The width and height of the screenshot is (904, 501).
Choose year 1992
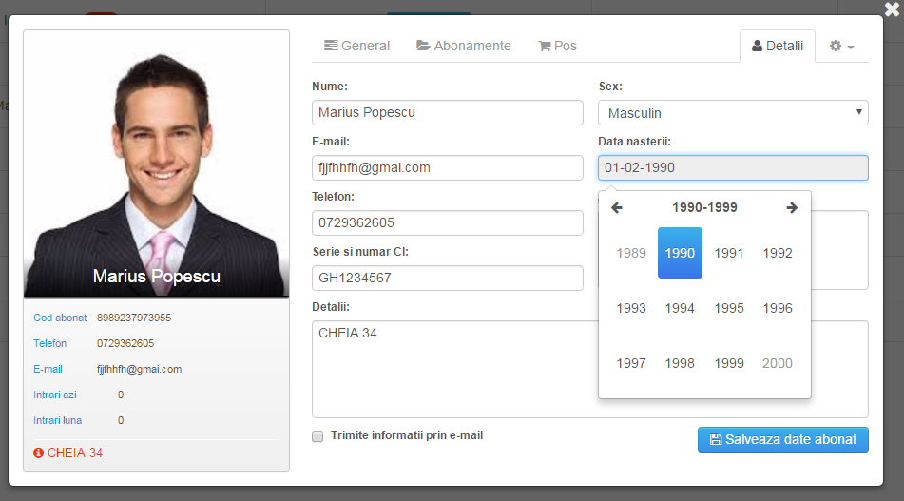click(778, 253)
